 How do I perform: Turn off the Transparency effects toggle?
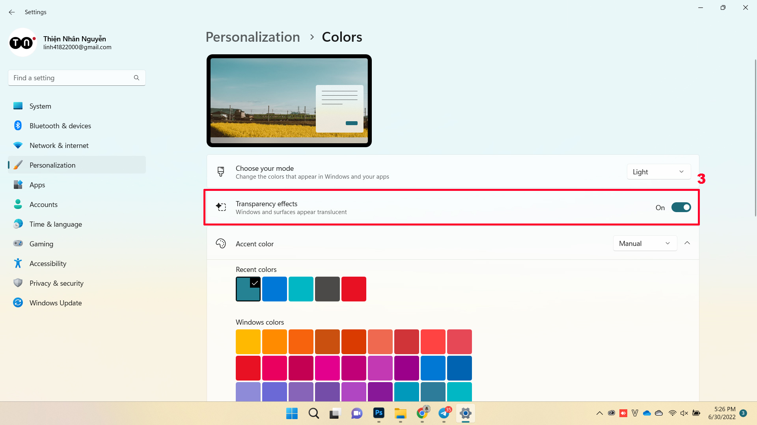click(x=681, y=207)
